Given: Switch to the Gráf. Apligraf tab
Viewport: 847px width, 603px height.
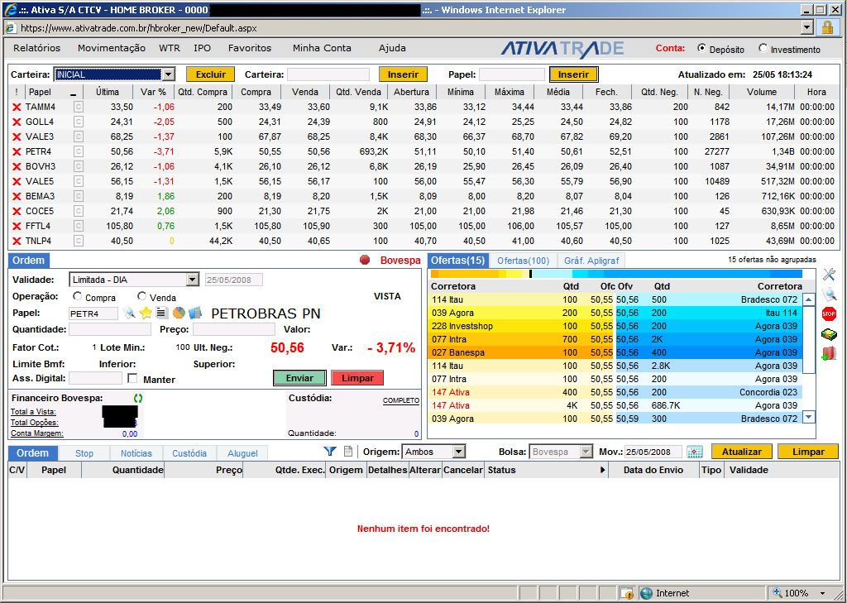Looking at the screenshot, I should pos(591,261).
